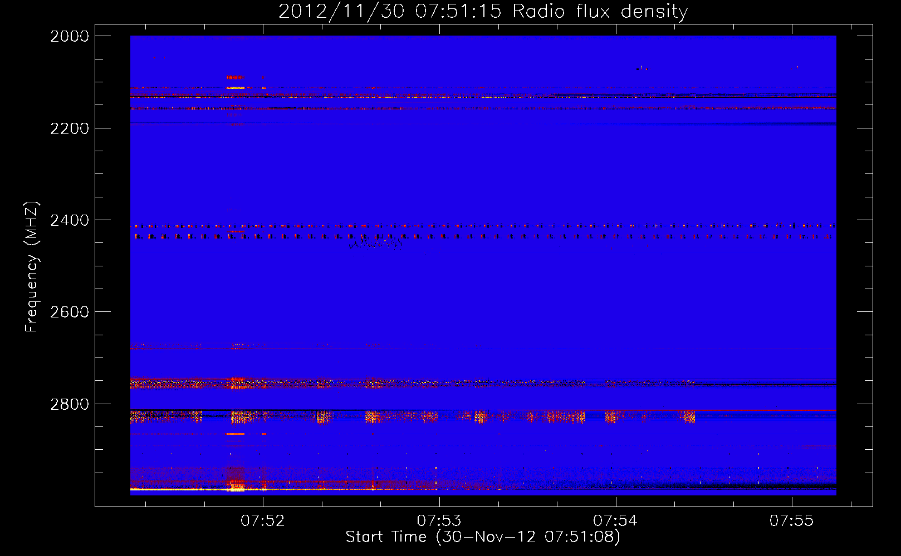Image resolution: width=901 pixels, height=556 pixels.
Task: Click the plot title '2012/11/30 07:51:15 Radio flux density'
Action: click(x=483, y=12)
